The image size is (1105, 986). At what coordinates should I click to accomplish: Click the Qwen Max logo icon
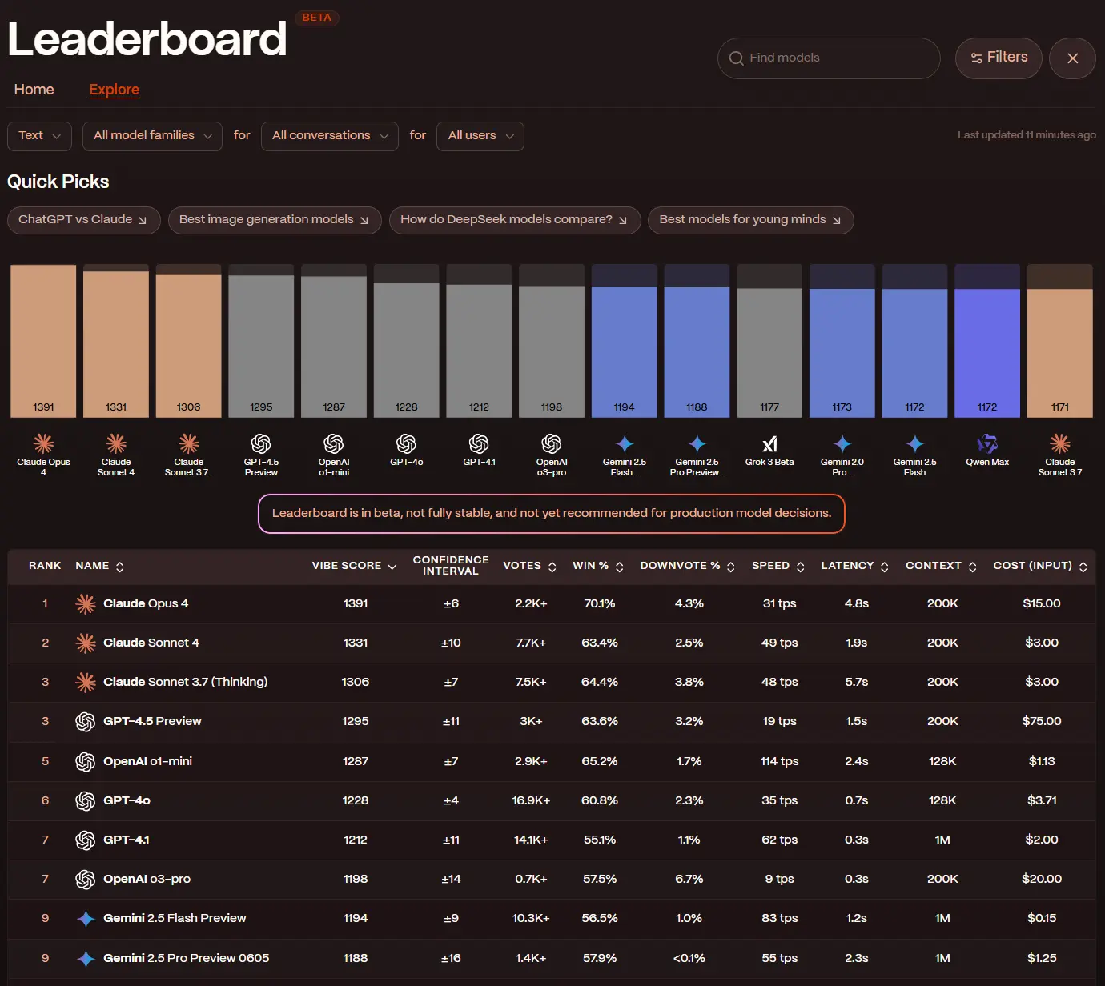click(987, 443)
